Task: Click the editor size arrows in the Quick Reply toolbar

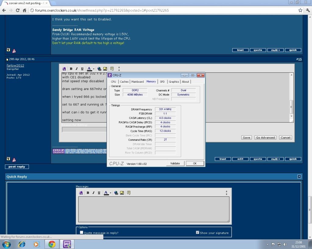Action: [226, 193]
